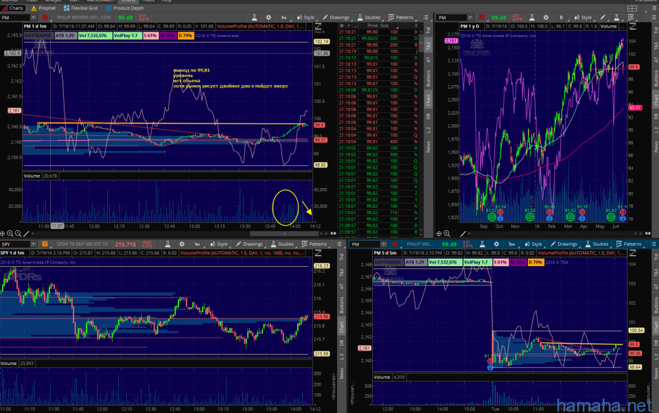This screenshot has width=659, height=413.
Task: Open the PM symbol dropdown on the 5m chart
Action: [383, 244]
